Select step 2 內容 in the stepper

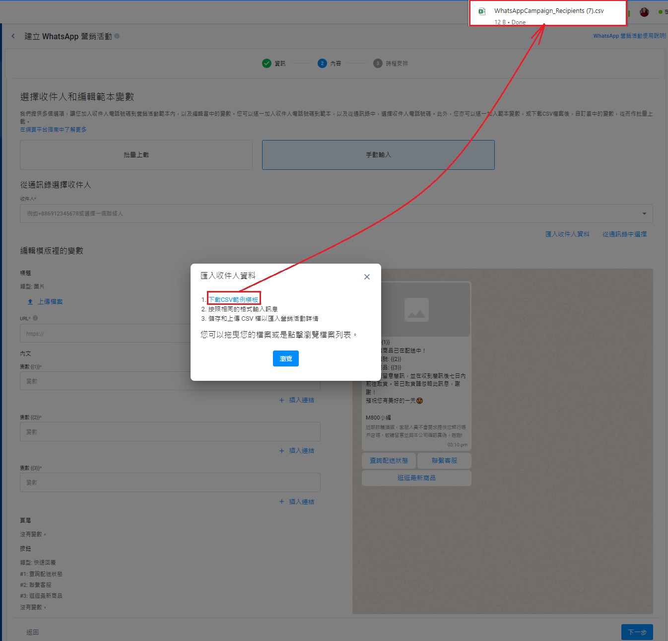click(329, 63)
